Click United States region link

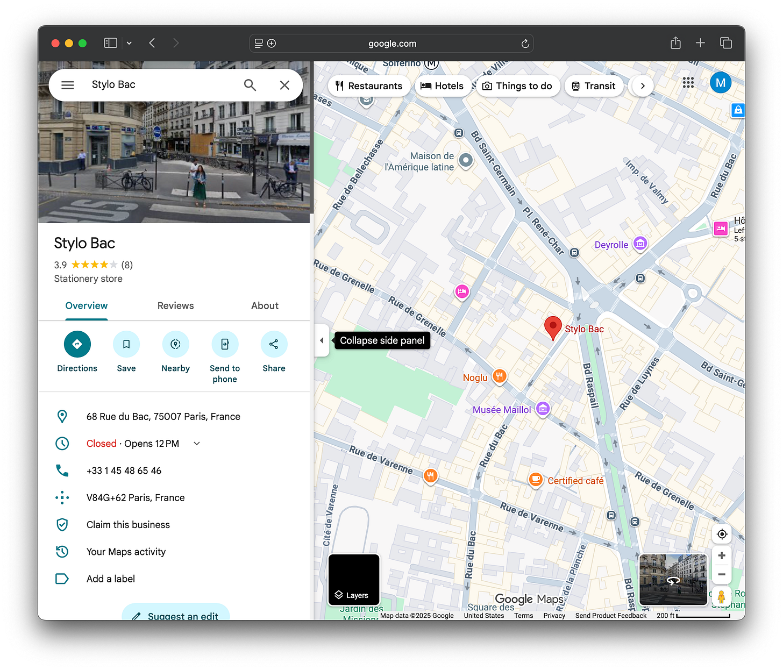(x=484, y=616)
